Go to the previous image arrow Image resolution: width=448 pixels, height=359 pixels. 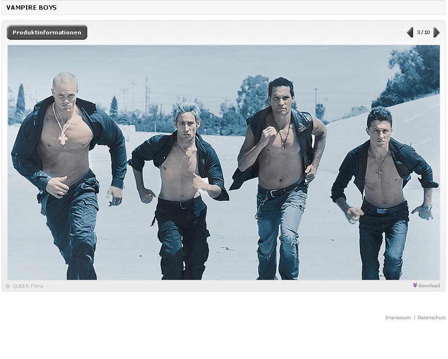[x=410, y=33]
